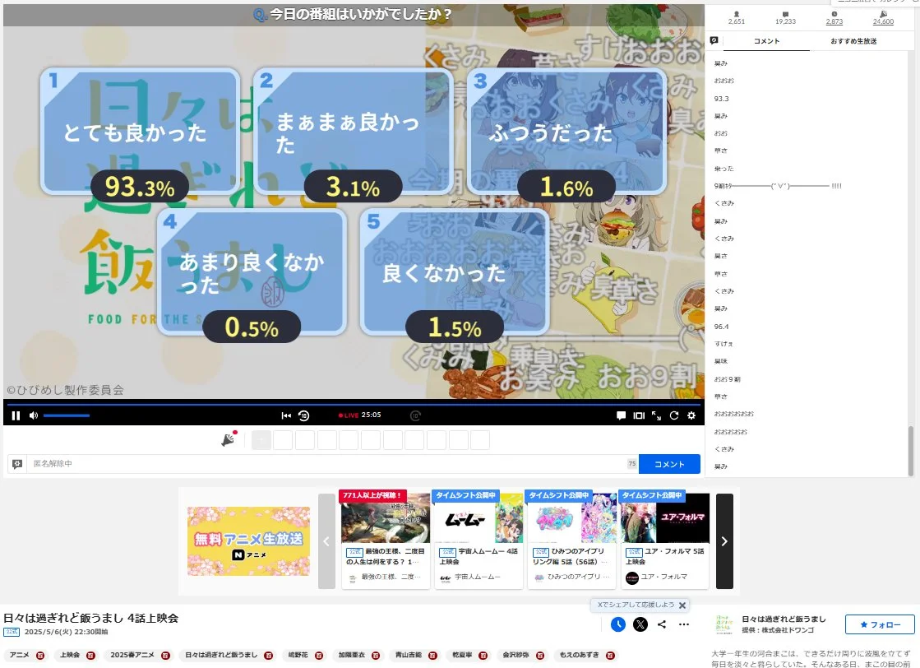Image resolution: width=920 pixels, height=668 pixels.
Task: Select the アニメ tag
Action: coord(20,655)
